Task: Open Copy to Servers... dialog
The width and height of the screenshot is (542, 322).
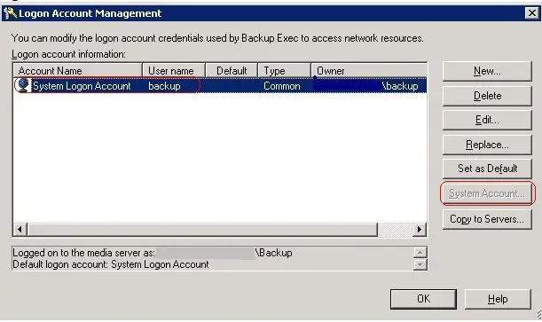Action: click(487, 219)
